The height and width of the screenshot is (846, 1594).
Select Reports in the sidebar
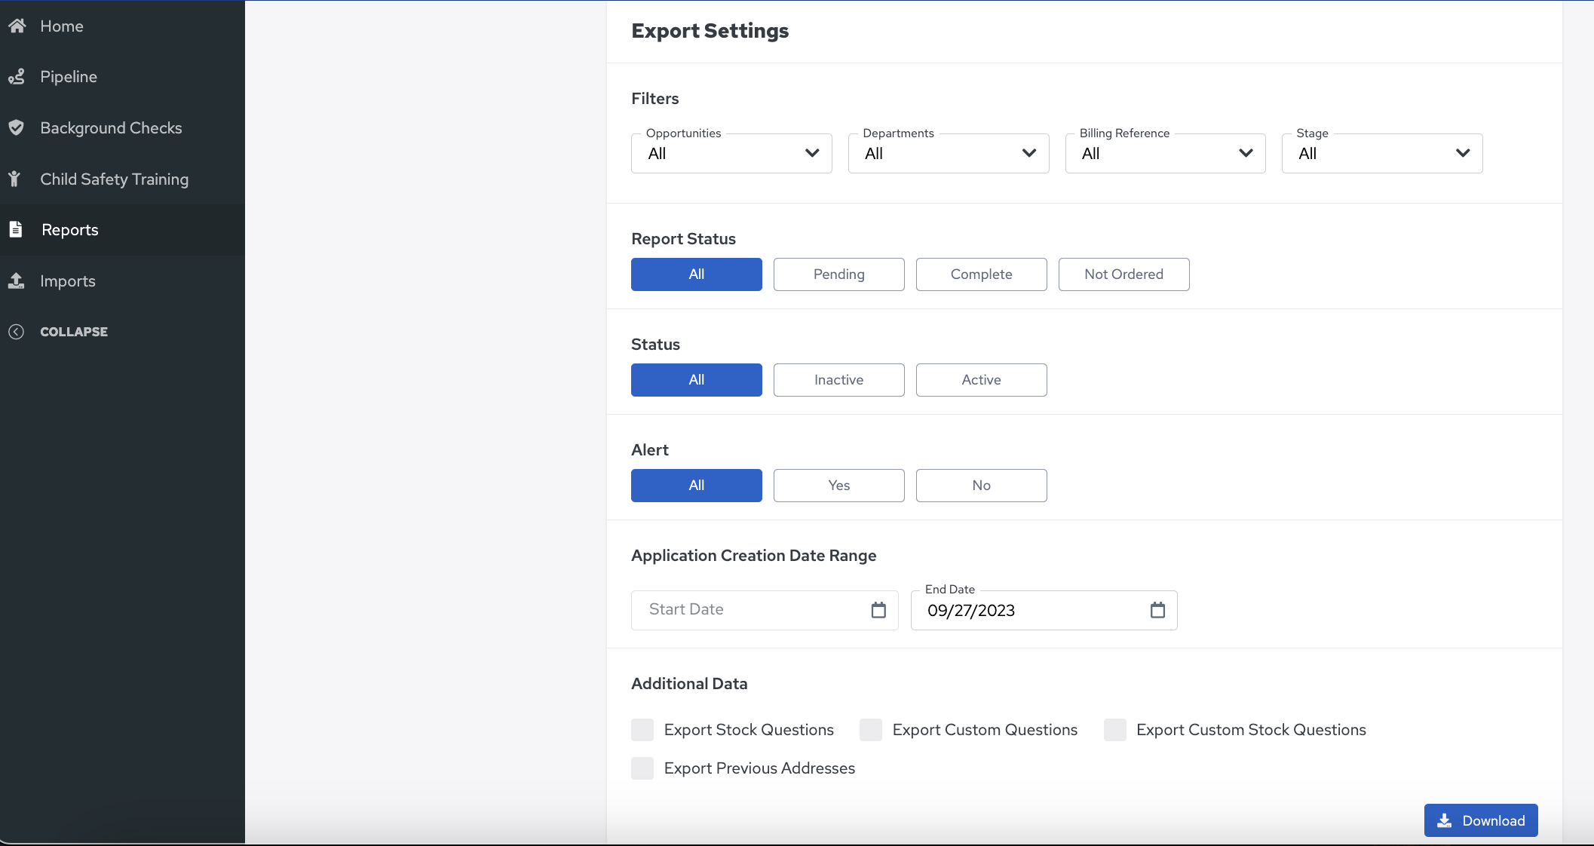coord(122,229)
